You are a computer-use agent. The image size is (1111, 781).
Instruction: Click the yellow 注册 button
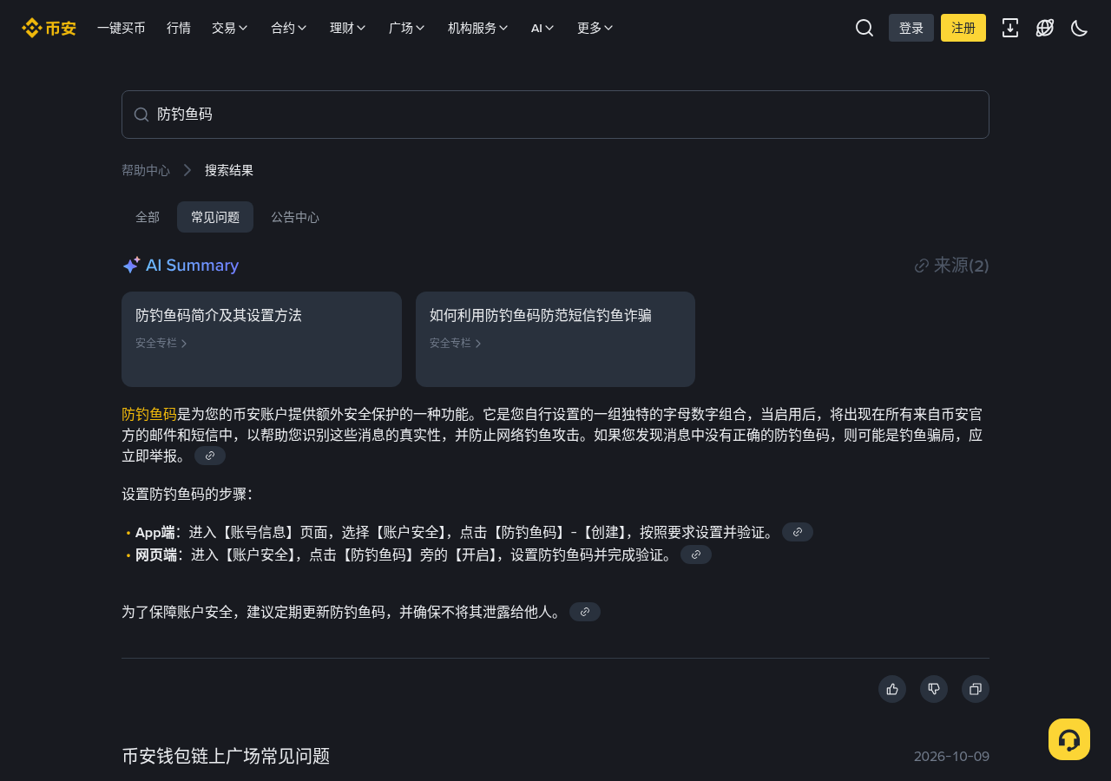click(963, 28)
